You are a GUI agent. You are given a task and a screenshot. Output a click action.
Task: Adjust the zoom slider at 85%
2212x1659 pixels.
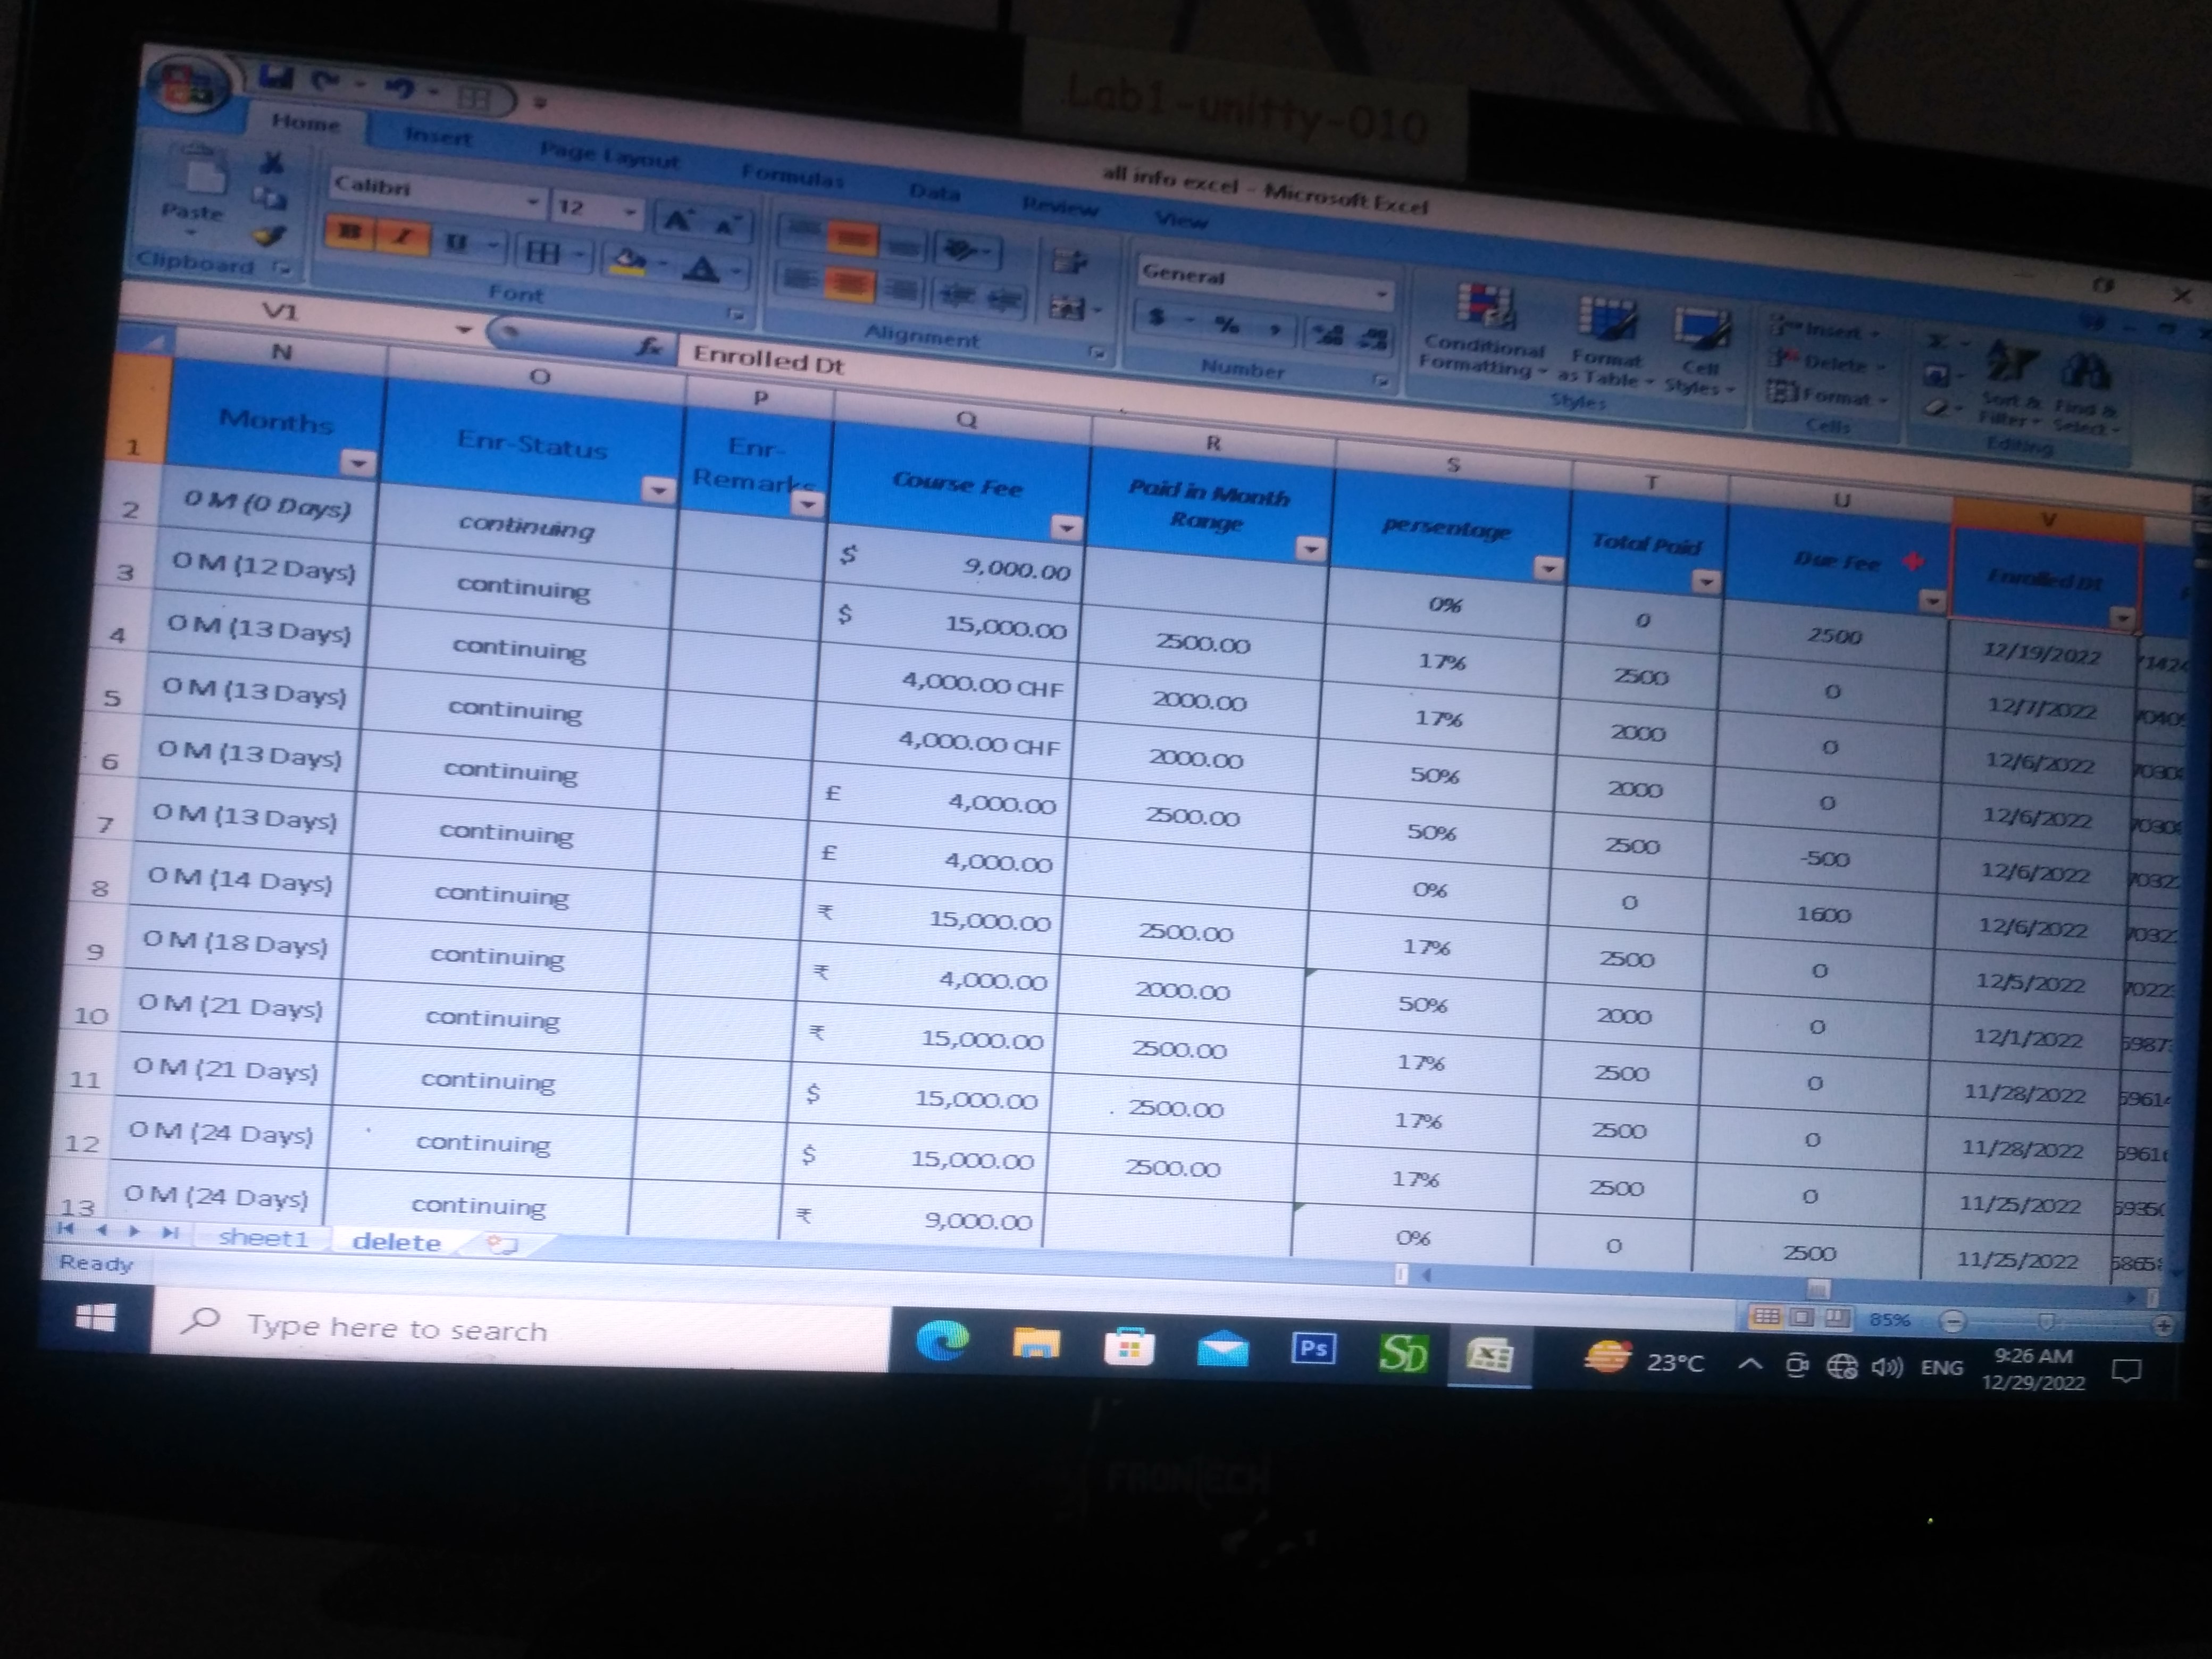click(x=2046, y=1322)
